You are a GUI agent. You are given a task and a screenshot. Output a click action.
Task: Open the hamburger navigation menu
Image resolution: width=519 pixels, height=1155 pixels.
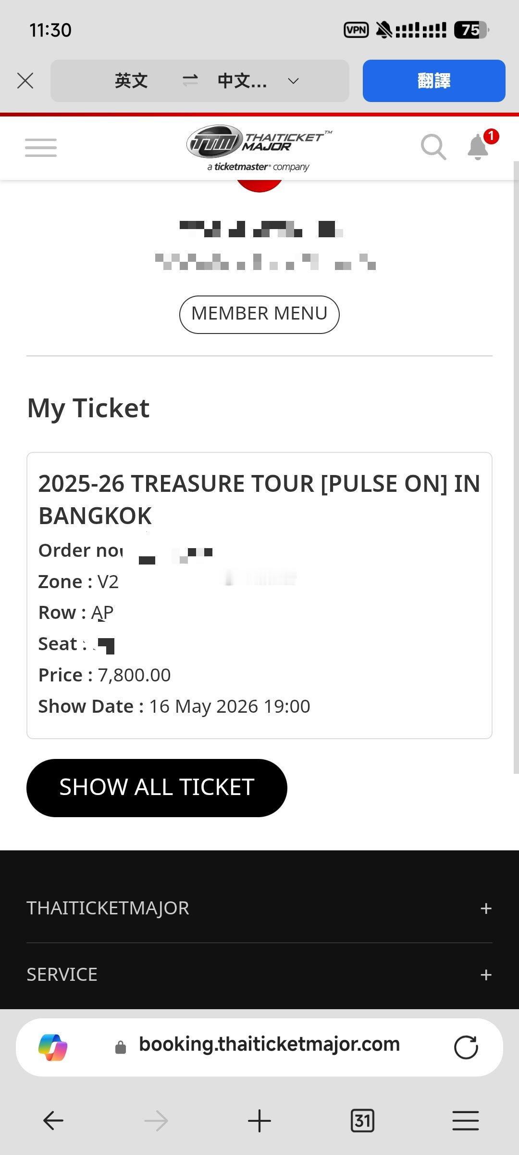coord(41,148)
